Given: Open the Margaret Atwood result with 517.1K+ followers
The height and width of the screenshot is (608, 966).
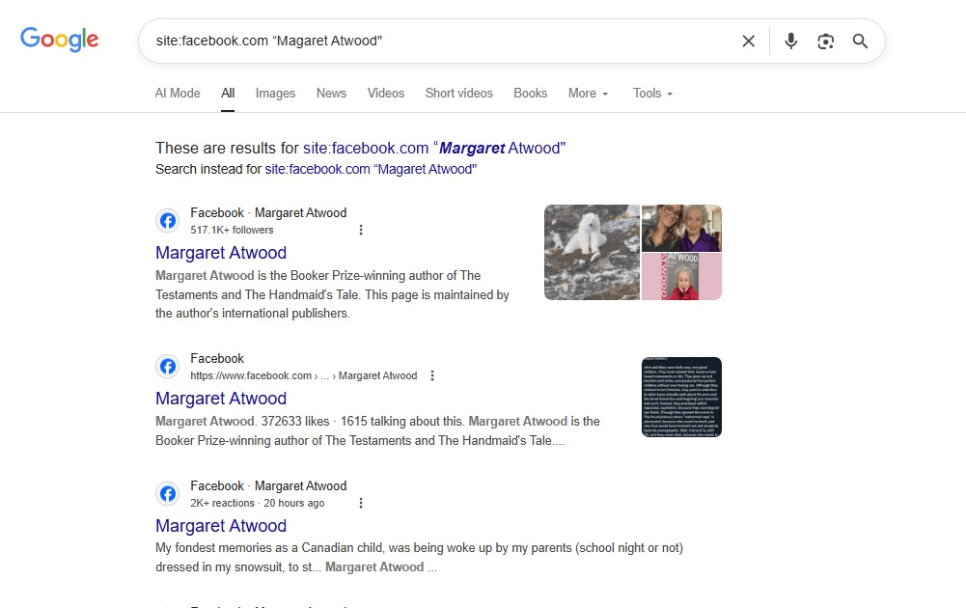Looking at the screenshot, I should pos(221,253).
